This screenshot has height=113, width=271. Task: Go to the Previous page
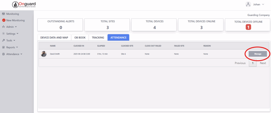point(240,63)
